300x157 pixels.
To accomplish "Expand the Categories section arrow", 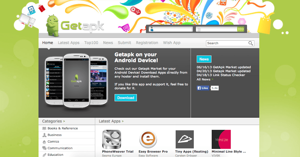I will pos(64,121).
